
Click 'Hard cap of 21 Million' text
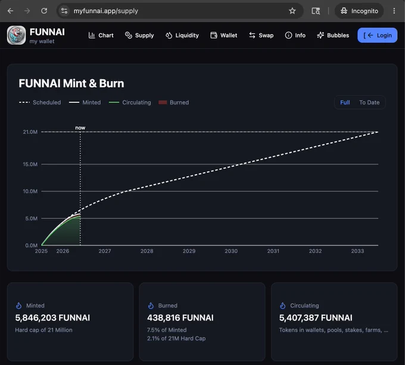click(x=43, y=330)
